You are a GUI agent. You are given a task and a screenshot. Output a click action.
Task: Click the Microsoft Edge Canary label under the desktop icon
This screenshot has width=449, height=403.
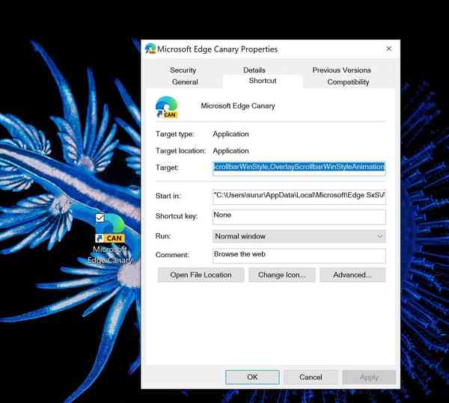[x=110, y=254]
